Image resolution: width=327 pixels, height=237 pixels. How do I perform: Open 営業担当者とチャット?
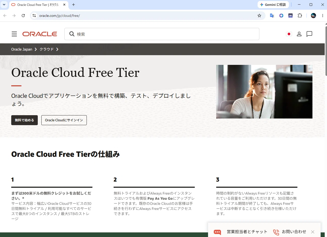click(247, 232)
